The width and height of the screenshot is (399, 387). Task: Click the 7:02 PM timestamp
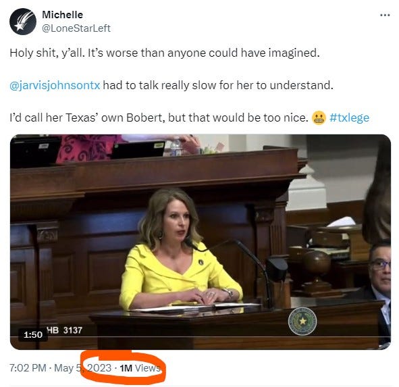coord(28,368)
